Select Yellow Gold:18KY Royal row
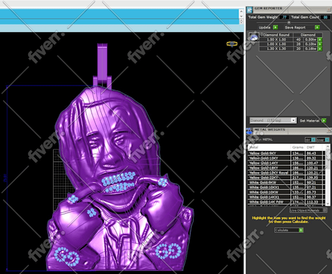The width and height of the screenshot is (332, 274). point(287,173)
